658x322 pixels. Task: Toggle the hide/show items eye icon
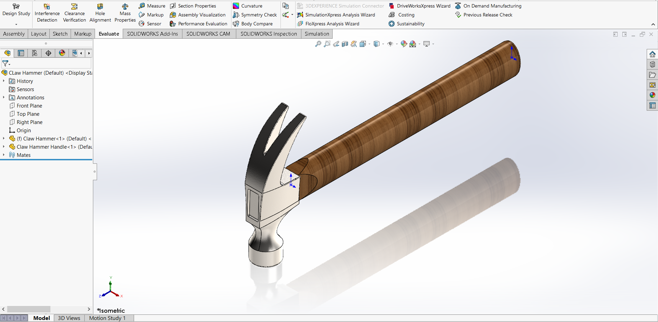click(390, 44)
